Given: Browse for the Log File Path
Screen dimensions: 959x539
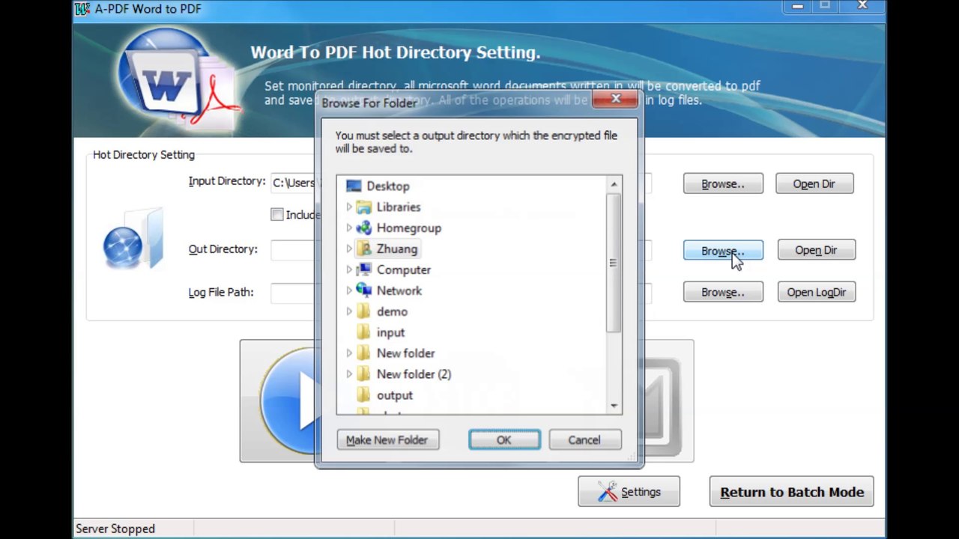Looking at the screenshot, I should [723, 293].
